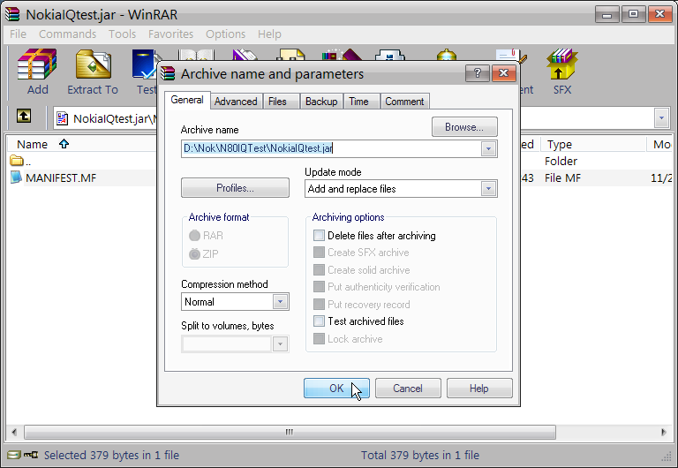Click the SFX toolbar icon

562,64
